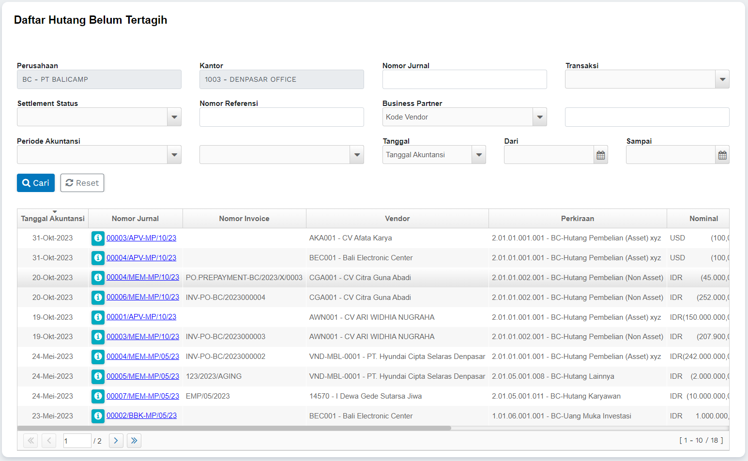Open the Tanggal Akuntansi type dropdown

pyautogui.click(x=478, y=155)
